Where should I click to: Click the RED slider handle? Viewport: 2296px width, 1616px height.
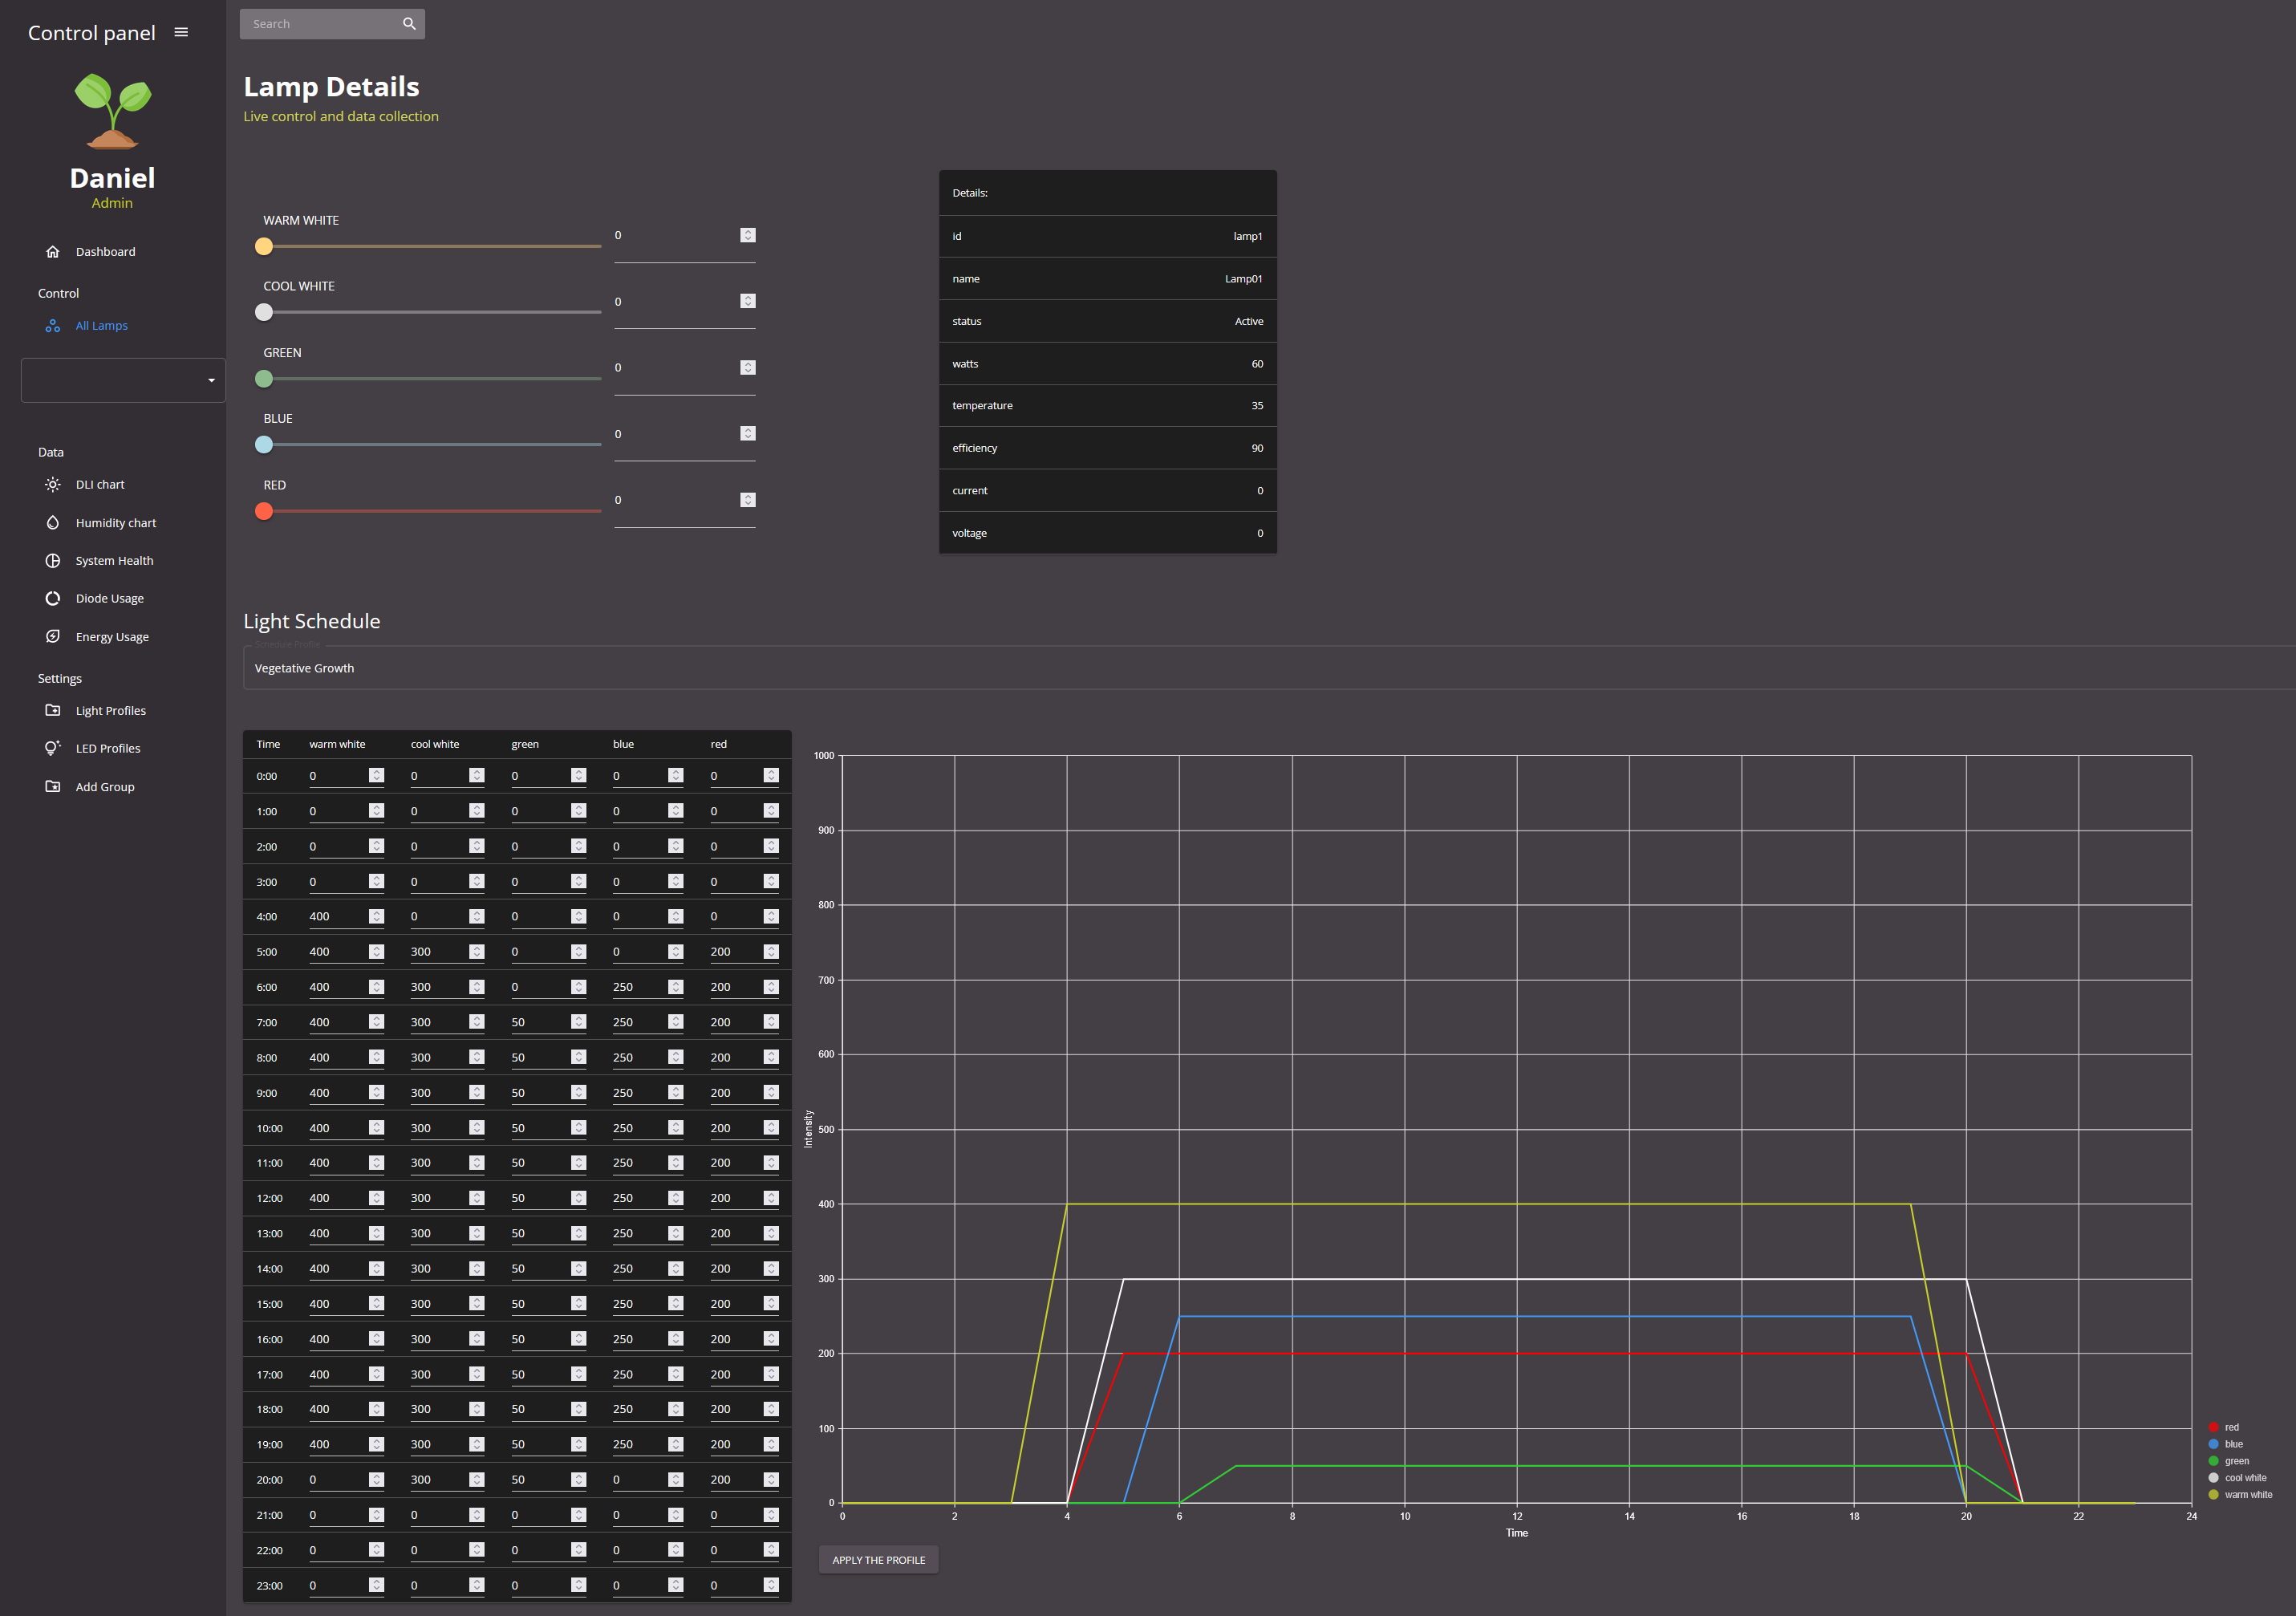pos(264,511)
